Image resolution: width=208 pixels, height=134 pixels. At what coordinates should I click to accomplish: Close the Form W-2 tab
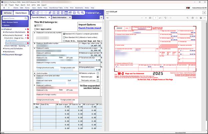click(x=49, y=18)
